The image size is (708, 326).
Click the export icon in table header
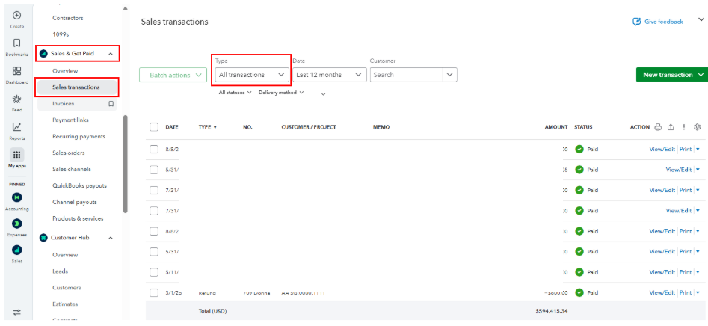(x=671, y=127)
